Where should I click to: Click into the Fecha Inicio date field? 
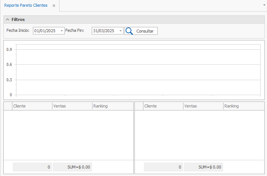(46, 31)
